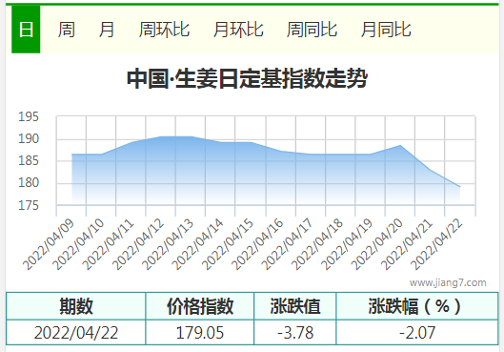
Task: Click y-axis value 185
Action: (x=29, y=161)
